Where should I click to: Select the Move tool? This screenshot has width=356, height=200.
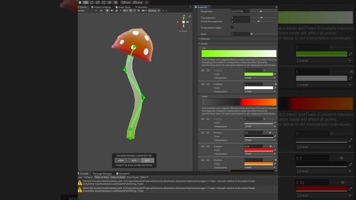tap(86, 2)
